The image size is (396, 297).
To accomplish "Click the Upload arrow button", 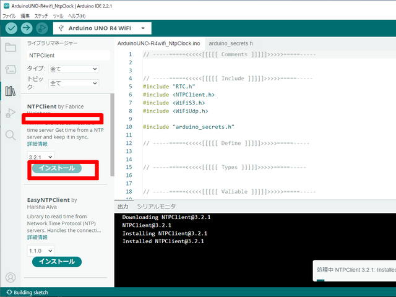I will (27, 28).
